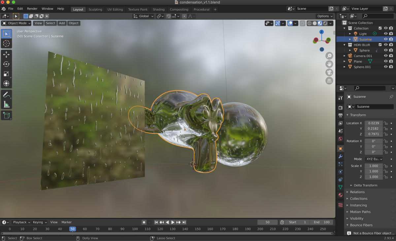
Task: Toggle viewport visibility of the Light object
Action: (385, 34)
